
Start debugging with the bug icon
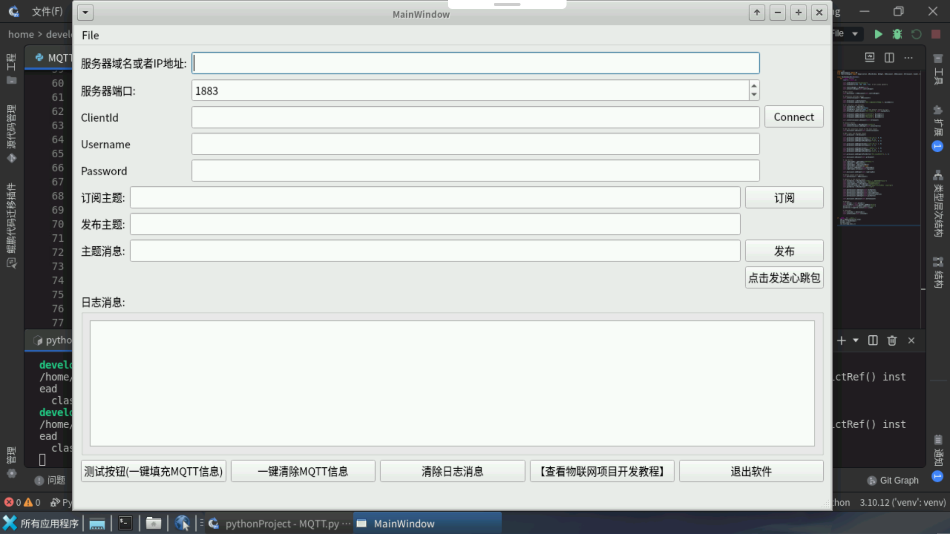897,34
